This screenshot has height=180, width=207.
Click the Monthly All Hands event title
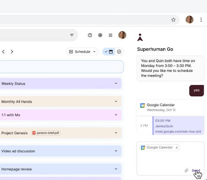17,102
